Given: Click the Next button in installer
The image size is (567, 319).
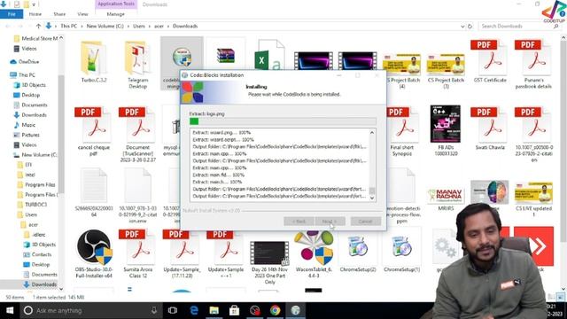Looking at the screenshot, I should coord(330,222).
